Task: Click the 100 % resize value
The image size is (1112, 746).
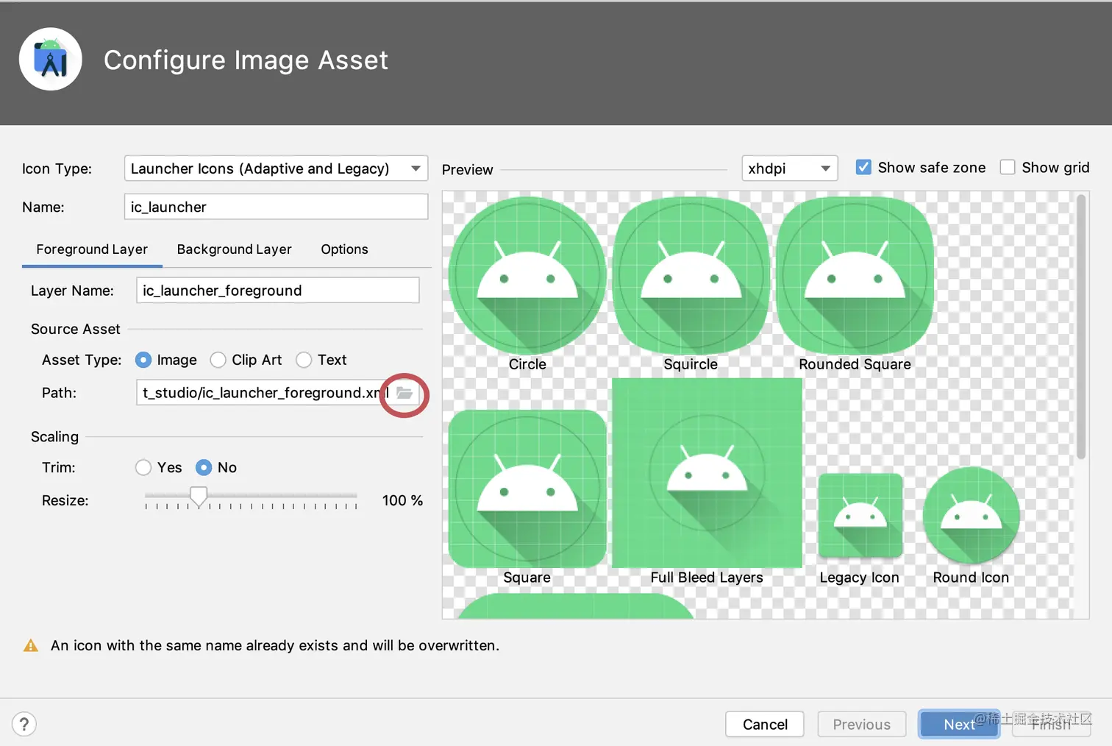Action: point(402,500)
